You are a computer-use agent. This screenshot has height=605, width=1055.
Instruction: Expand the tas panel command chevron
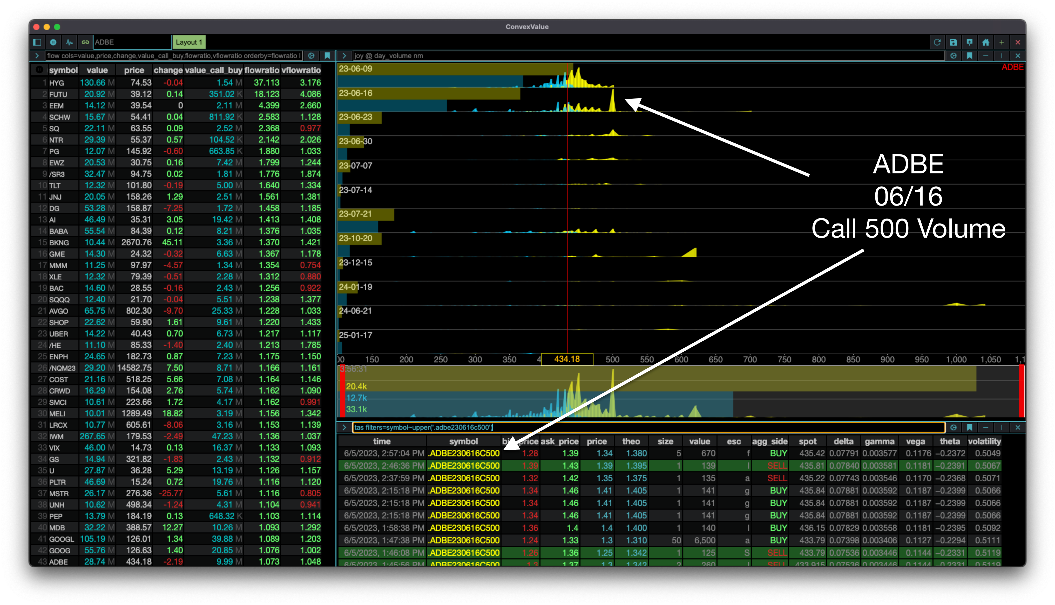344,427
